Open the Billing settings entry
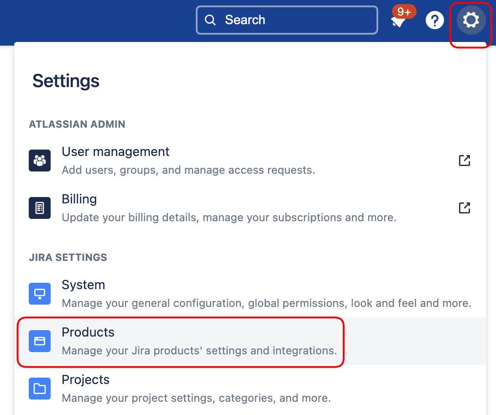This screenshot has height=415, width=496. tap(250, 208)
